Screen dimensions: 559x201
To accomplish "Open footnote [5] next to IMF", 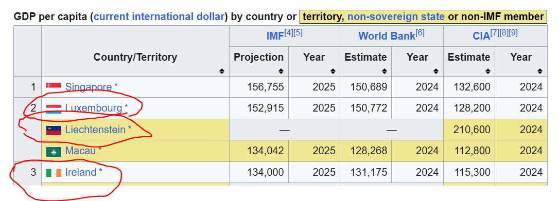I will pyautogui.click(x=298, y=33).
